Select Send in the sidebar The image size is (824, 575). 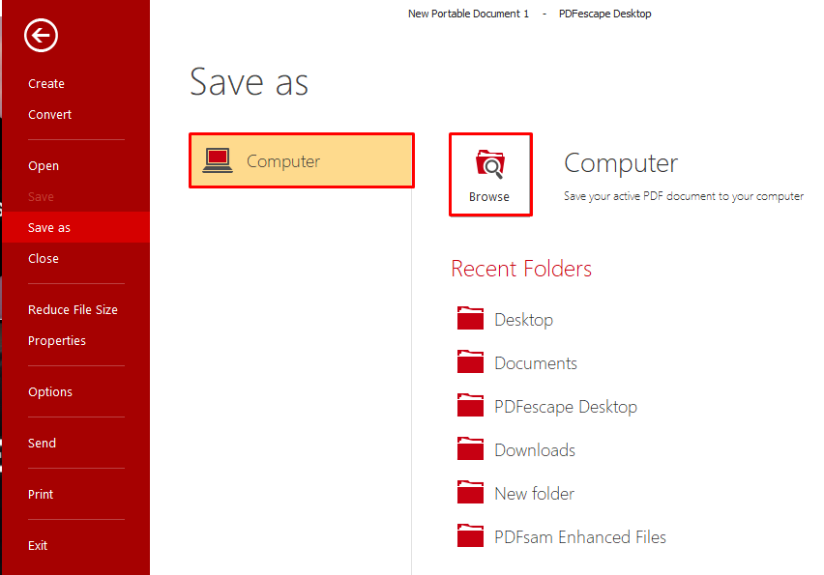coord(42,444)
